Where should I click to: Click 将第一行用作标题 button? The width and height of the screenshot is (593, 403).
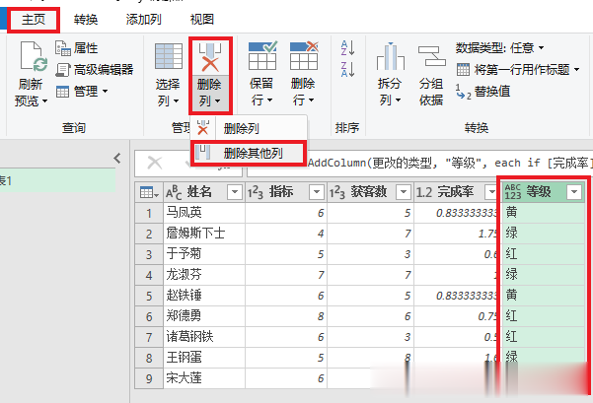click(x=518, y=70)
